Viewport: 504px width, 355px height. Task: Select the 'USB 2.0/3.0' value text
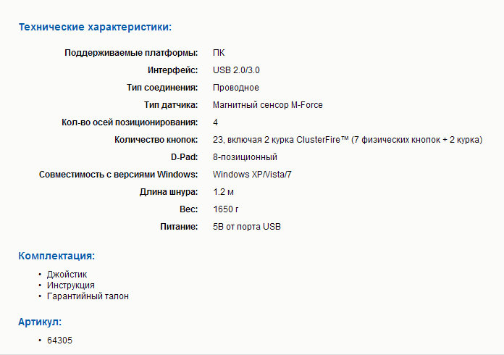pos(237,70)
